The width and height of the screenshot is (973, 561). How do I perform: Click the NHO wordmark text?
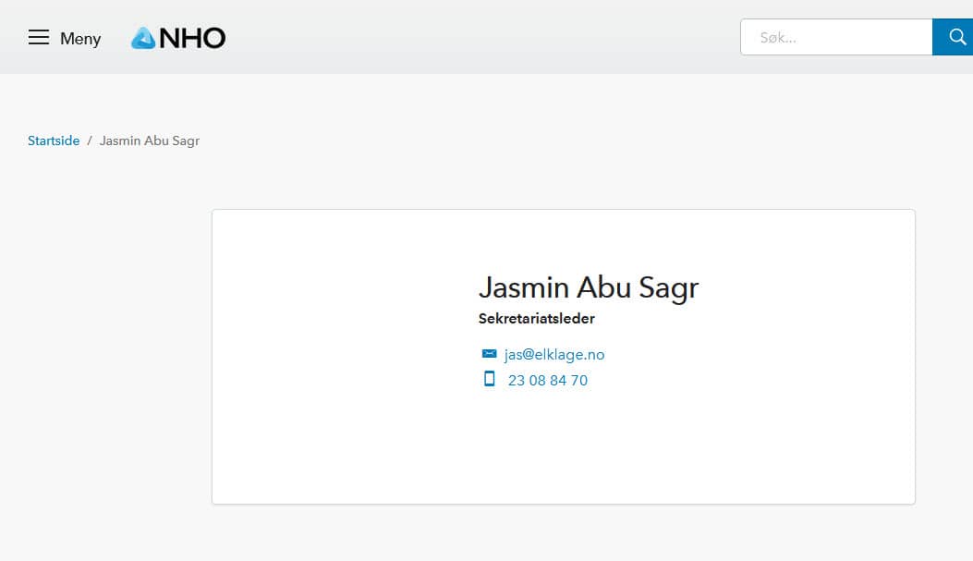pos(192,39)
